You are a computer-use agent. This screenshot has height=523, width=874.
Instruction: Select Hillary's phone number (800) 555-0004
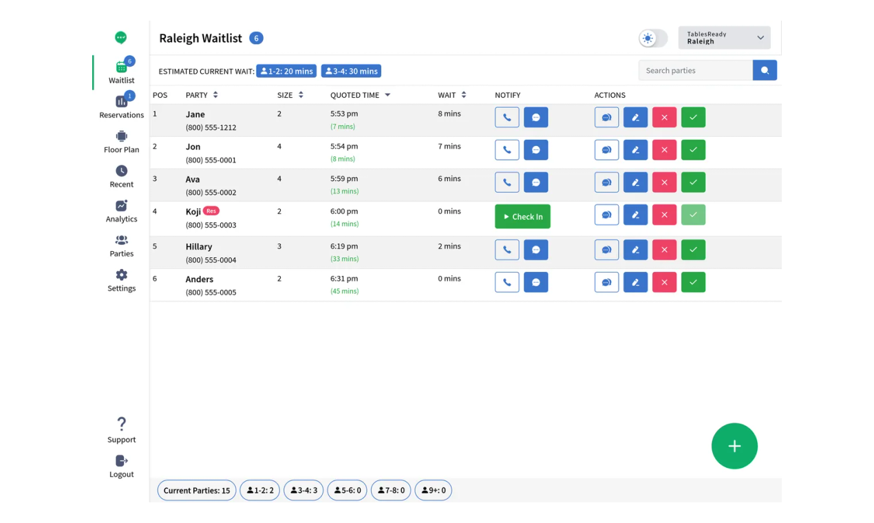[211, 260]
